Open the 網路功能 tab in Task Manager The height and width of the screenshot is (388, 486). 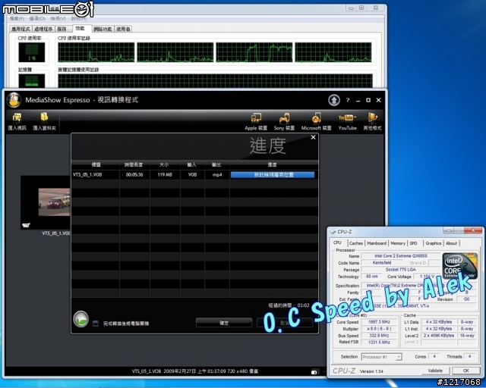tap(103, 29)
